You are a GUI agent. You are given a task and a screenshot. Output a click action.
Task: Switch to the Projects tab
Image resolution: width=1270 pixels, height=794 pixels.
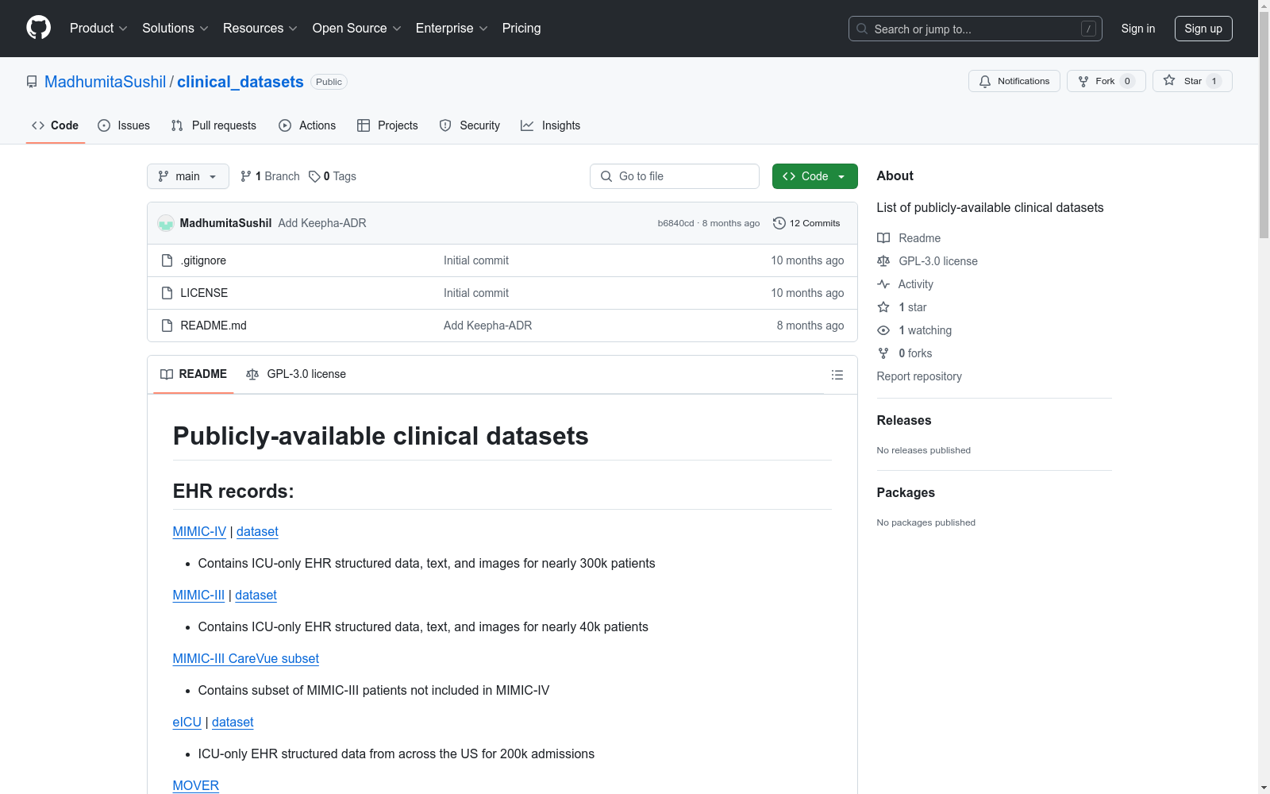(x=387, y=125)
